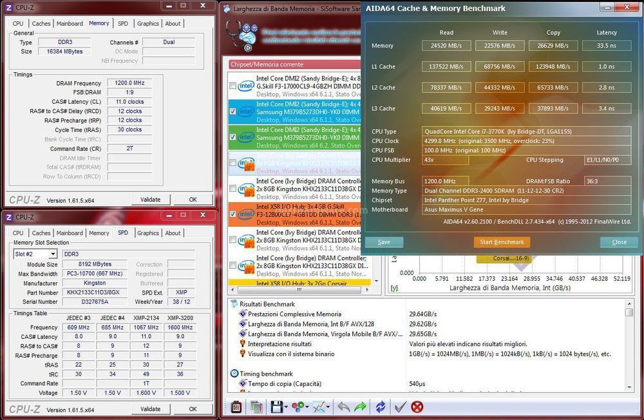The height and width of the screenshot is (420, 644).
Task: Open CPU tab in CPU-Z Memory Slot Selection window
Action: point(18,233)
